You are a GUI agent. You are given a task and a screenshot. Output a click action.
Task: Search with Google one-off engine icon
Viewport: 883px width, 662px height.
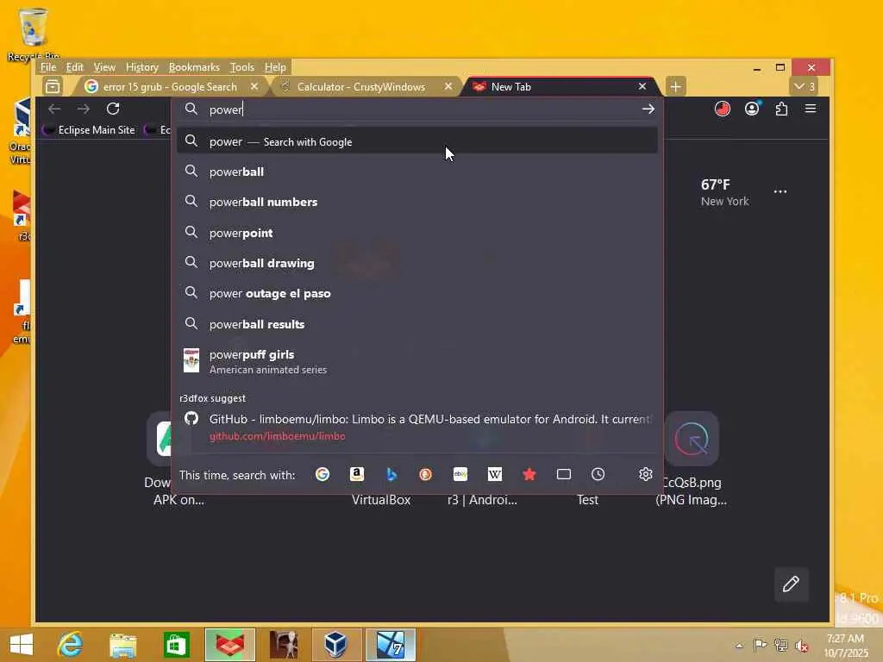click(x=323, y=475)
